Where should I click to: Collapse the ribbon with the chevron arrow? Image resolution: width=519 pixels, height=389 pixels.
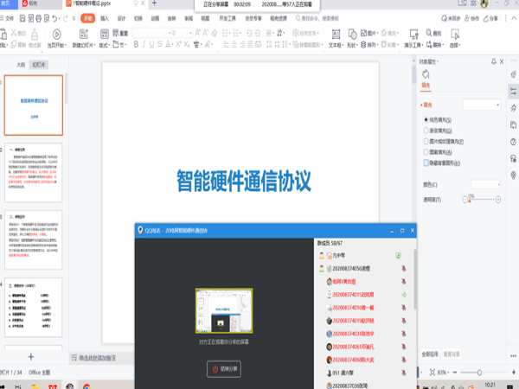click(x=514, y=18)
